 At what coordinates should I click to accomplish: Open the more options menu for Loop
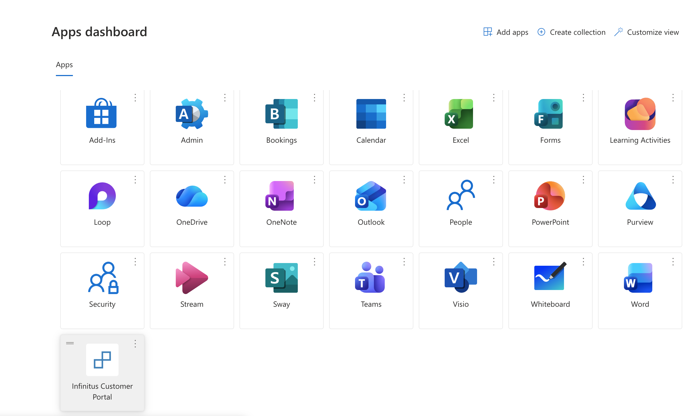pyautogui.click(x=135, y=180)
